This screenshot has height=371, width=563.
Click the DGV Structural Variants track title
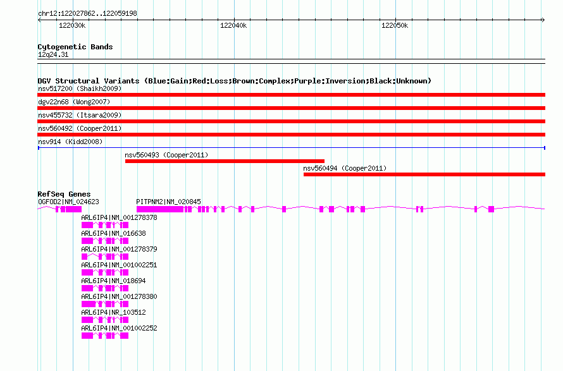235,81
